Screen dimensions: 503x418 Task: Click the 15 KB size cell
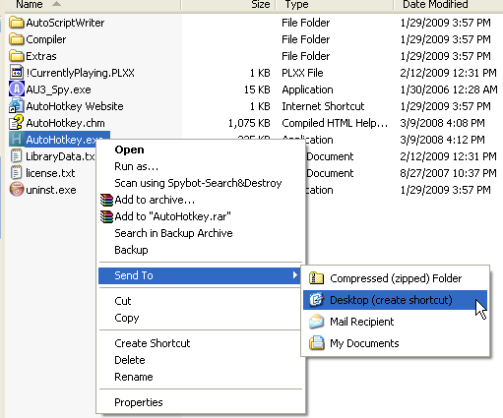(x=257, y=90)
